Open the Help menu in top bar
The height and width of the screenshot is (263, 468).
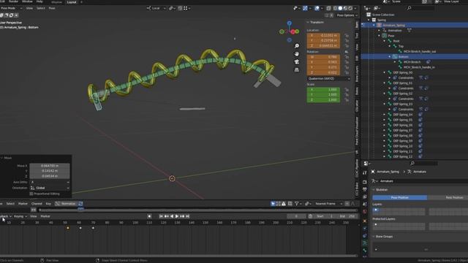point(39,1)
